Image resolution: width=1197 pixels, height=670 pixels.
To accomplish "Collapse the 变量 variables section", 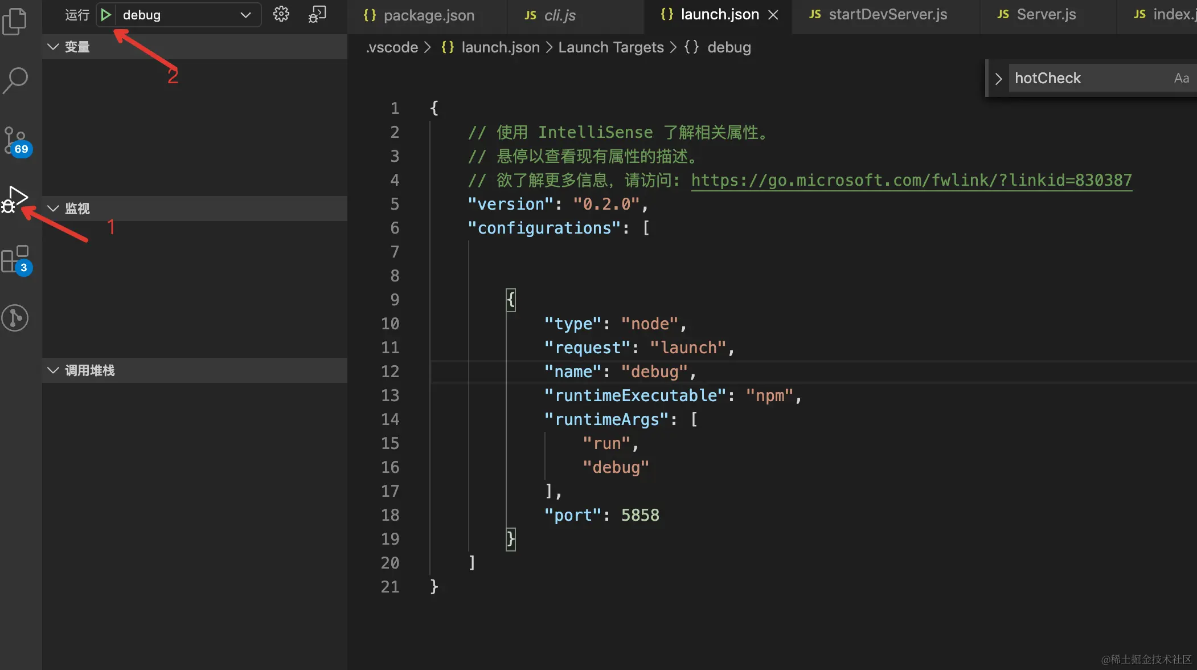I will pyautogui.click(x=53, y=47).
